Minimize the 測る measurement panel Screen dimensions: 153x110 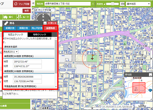[45, 23]
